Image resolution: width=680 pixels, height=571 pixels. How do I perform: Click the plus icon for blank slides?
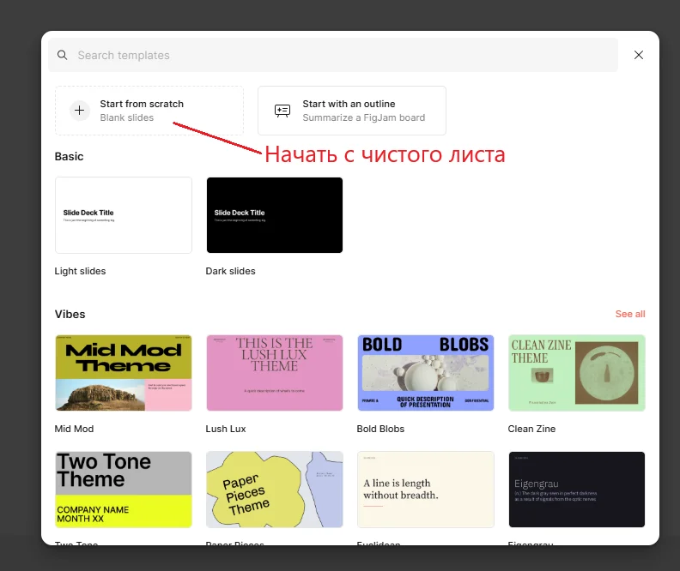[79, 111]
